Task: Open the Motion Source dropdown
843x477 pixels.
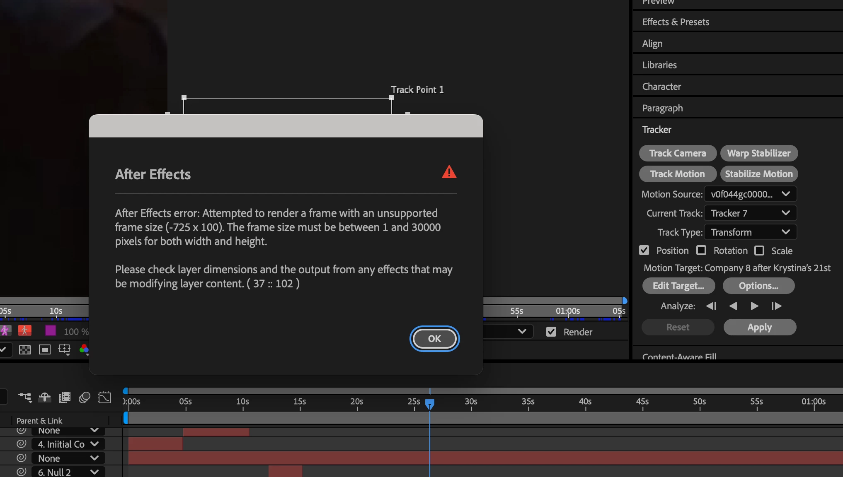Action: pos(750,194)
